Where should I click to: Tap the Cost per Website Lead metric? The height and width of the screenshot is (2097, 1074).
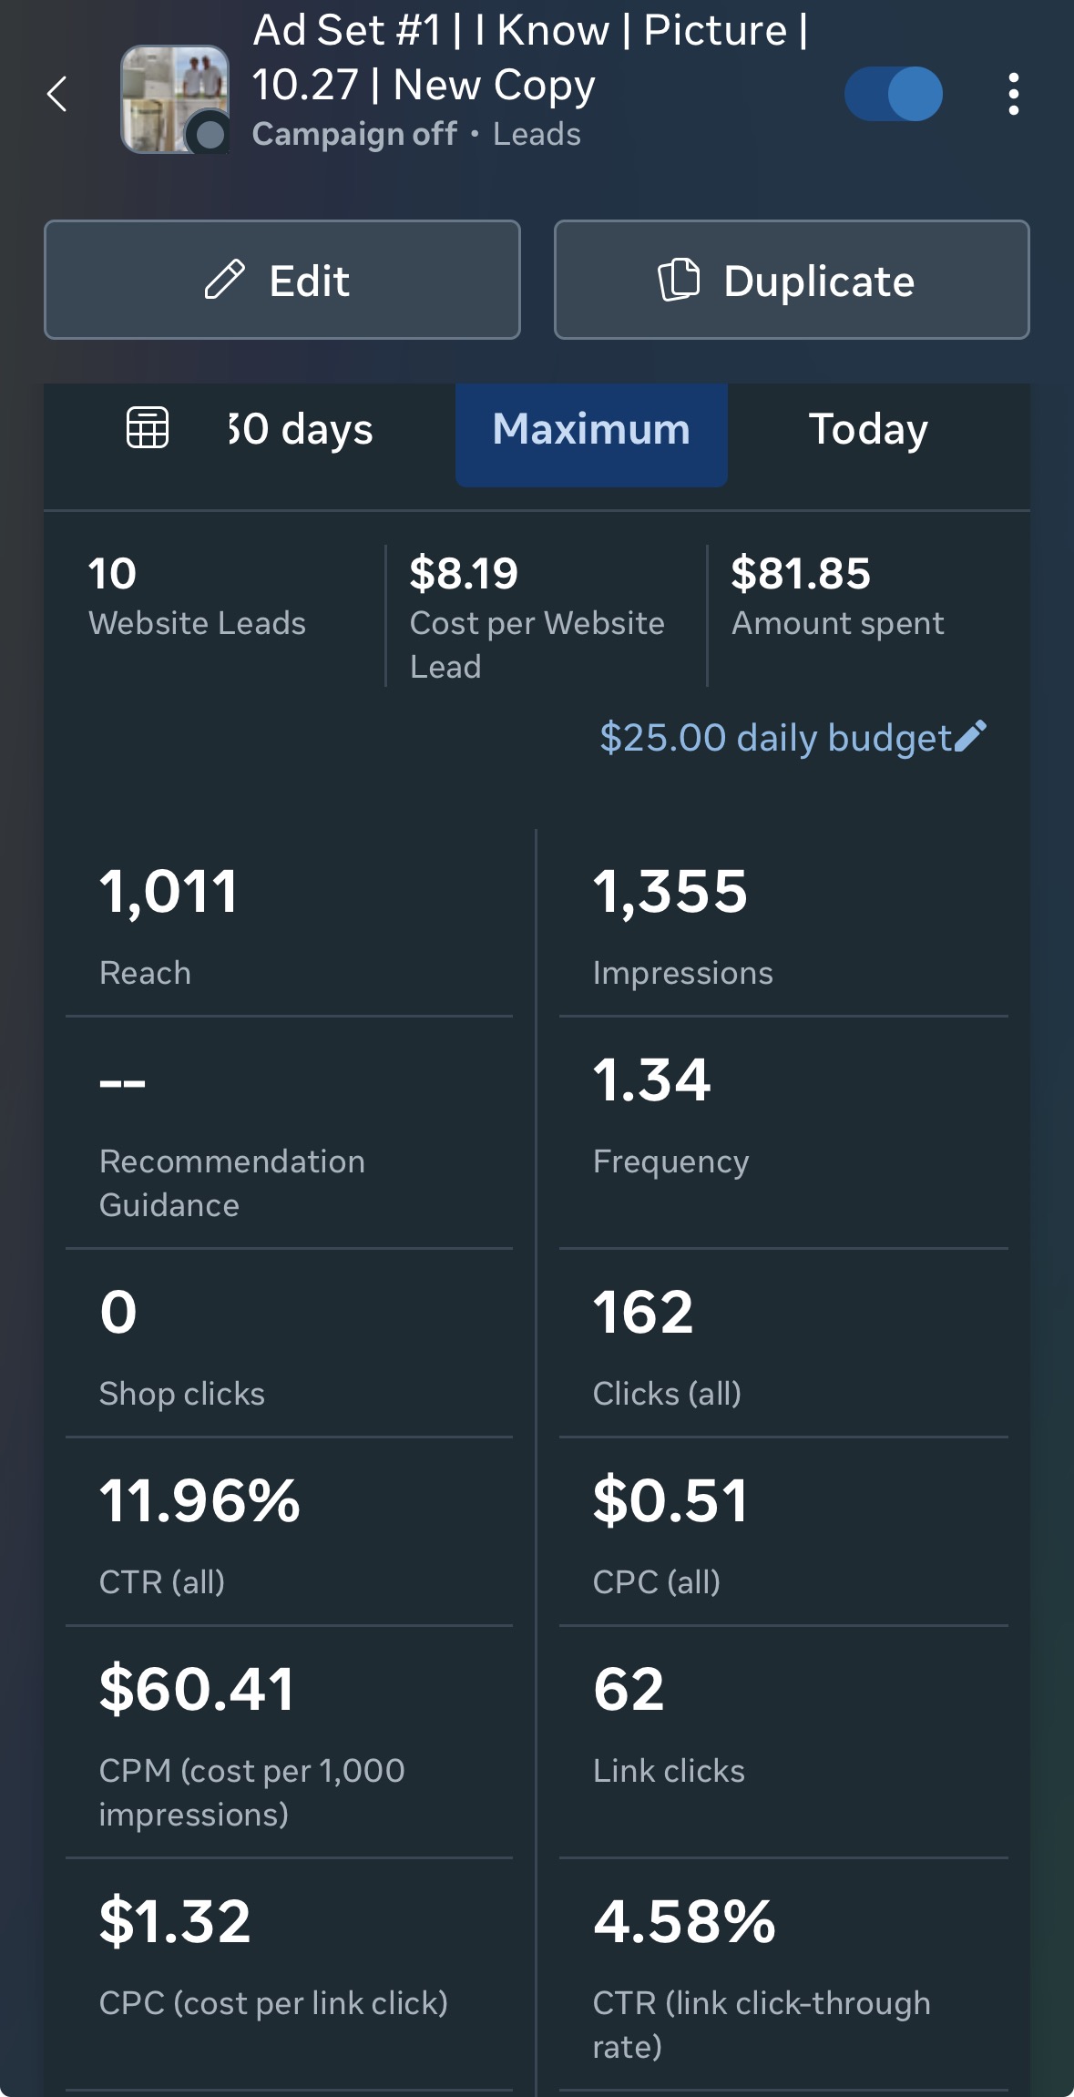[x=537, y=615]
